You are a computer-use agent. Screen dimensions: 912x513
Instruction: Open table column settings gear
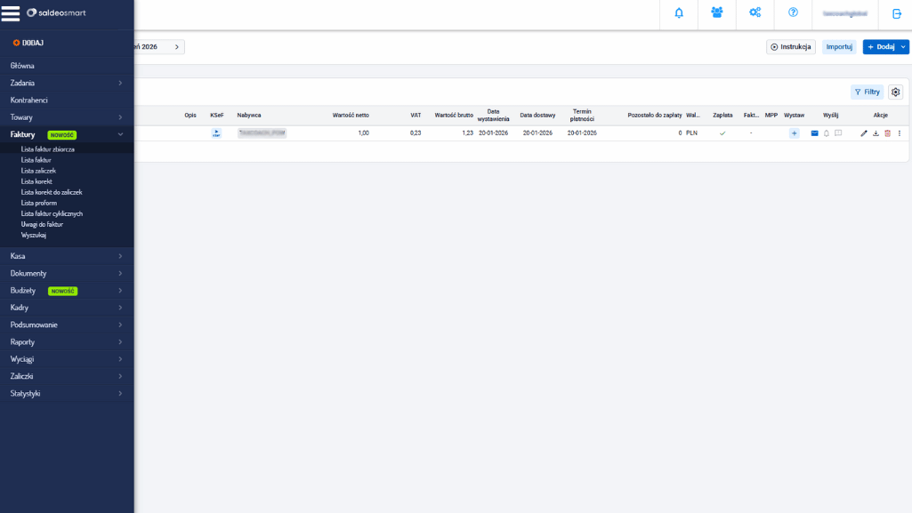895,92
